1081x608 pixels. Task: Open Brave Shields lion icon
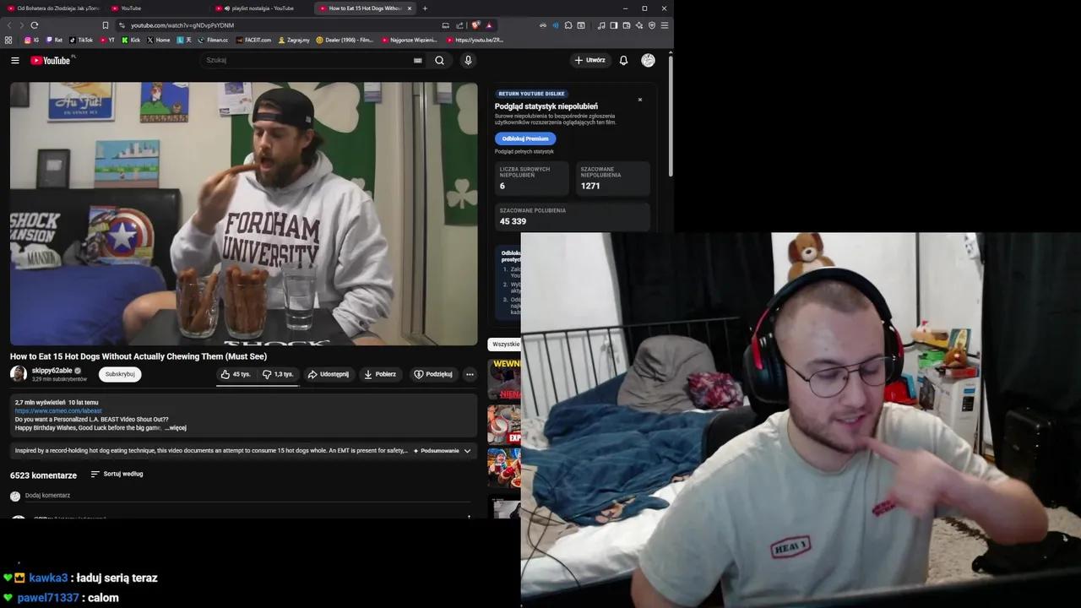pos(476,25)
